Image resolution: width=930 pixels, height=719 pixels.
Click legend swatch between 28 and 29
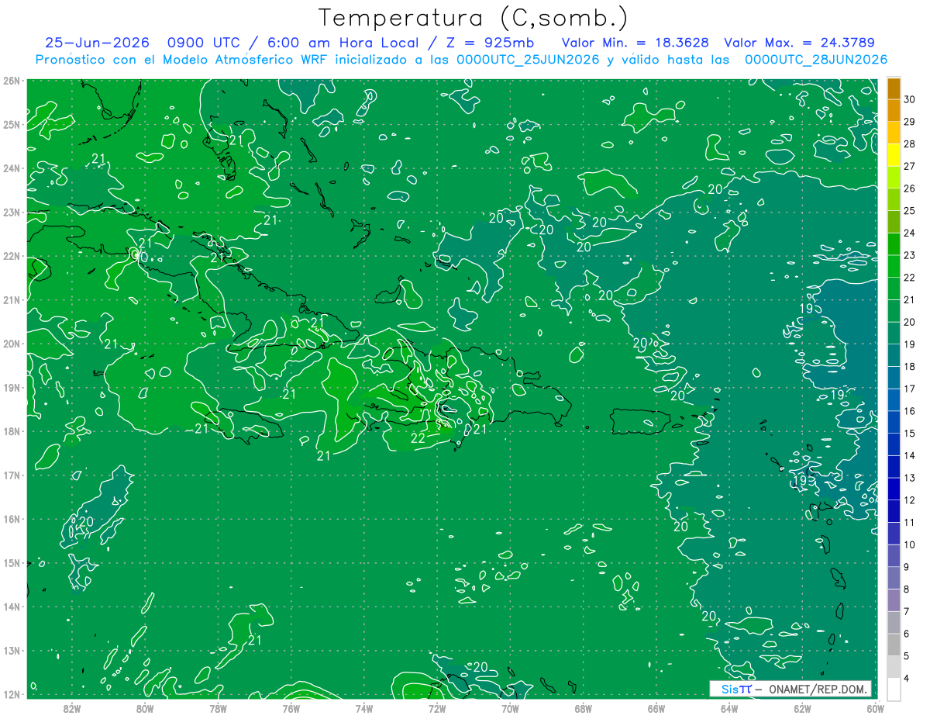pos(894,133)
